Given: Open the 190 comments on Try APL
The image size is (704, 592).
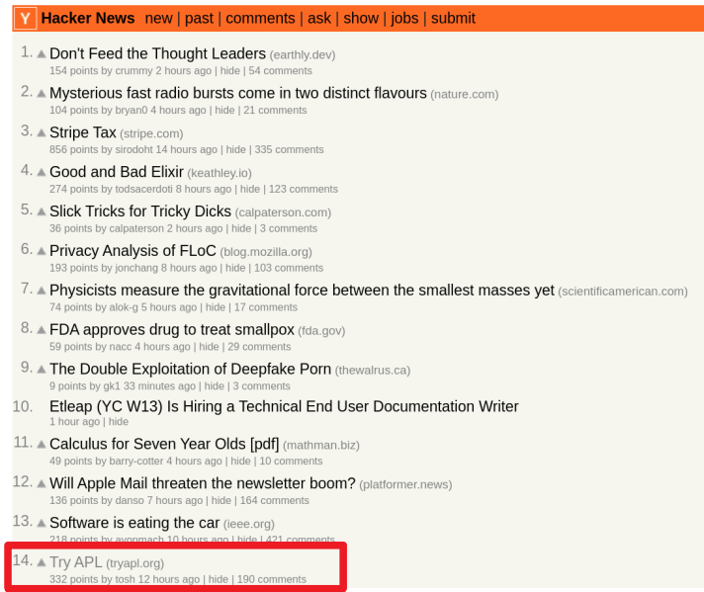Looking at the screenshot, I should (272, 579).
